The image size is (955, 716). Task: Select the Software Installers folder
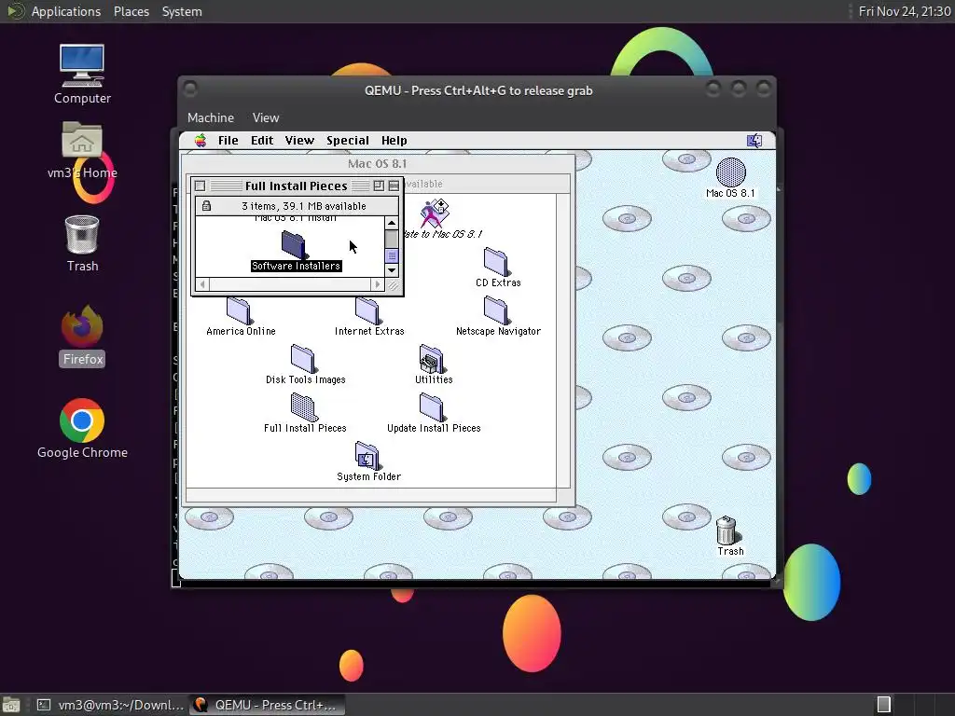point(296,251)
